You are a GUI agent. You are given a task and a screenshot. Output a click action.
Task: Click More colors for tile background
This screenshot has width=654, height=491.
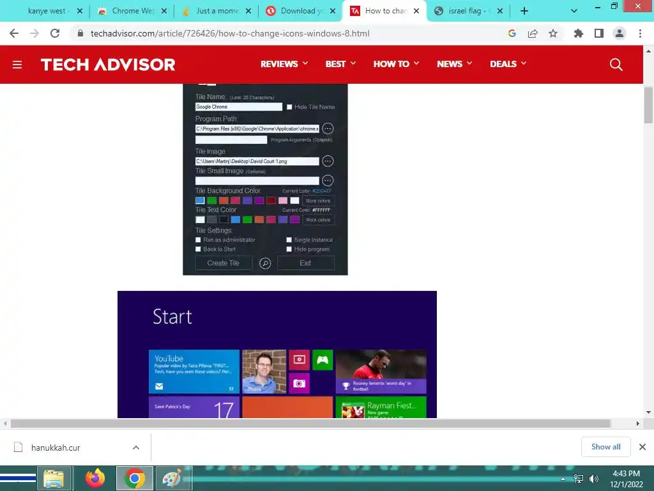coord(318,201)
